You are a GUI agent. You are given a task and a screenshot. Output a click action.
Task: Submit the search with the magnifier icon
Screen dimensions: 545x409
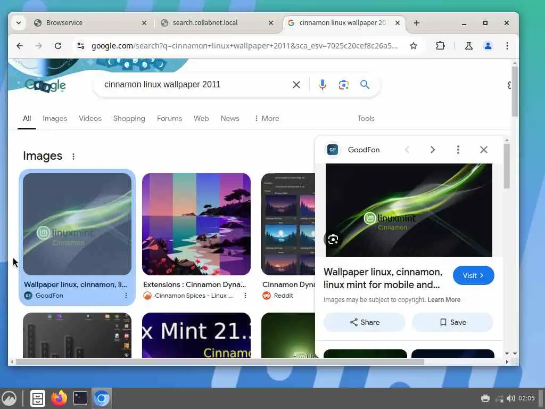coord(365,85)
